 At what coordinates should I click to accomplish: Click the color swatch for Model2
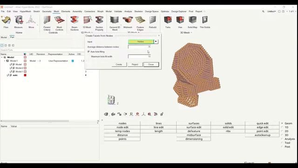tap(25, 68)
